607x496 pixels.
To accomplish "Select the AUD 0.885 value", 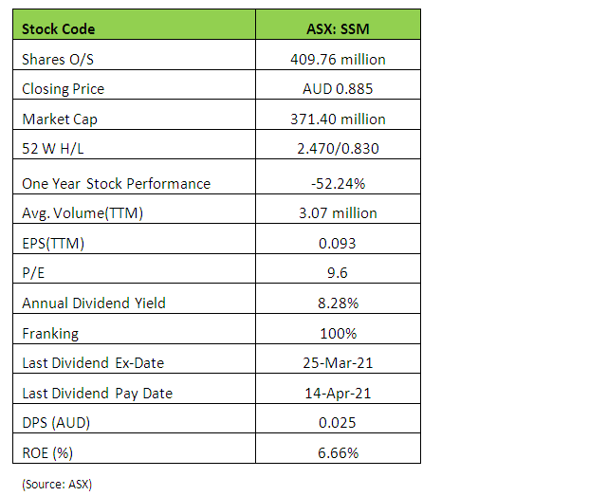I will pos(338,89).
